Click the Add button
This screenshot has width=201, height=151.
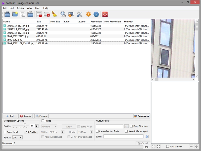[x=10, y=116]
